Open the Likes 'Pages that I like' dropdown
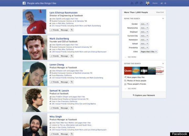 tap(149, 51)
